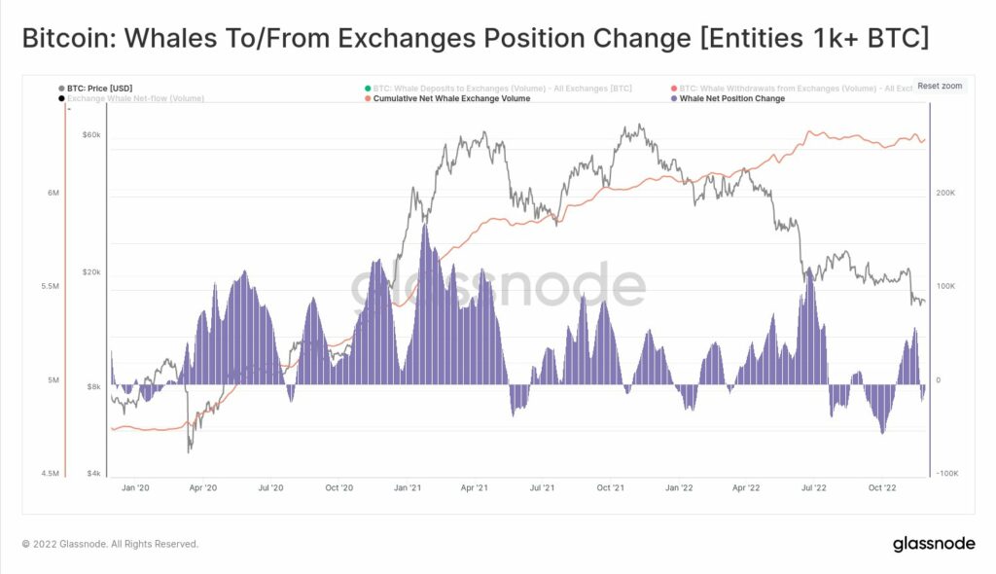
Task: Click the Apr '20 x-axis tick label
Action: 202,487
